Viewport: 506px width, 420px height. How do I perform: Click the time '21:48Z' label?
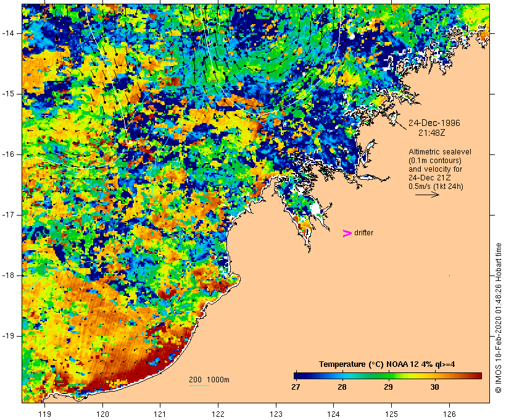pyautogui.click(x=432, y=133)
